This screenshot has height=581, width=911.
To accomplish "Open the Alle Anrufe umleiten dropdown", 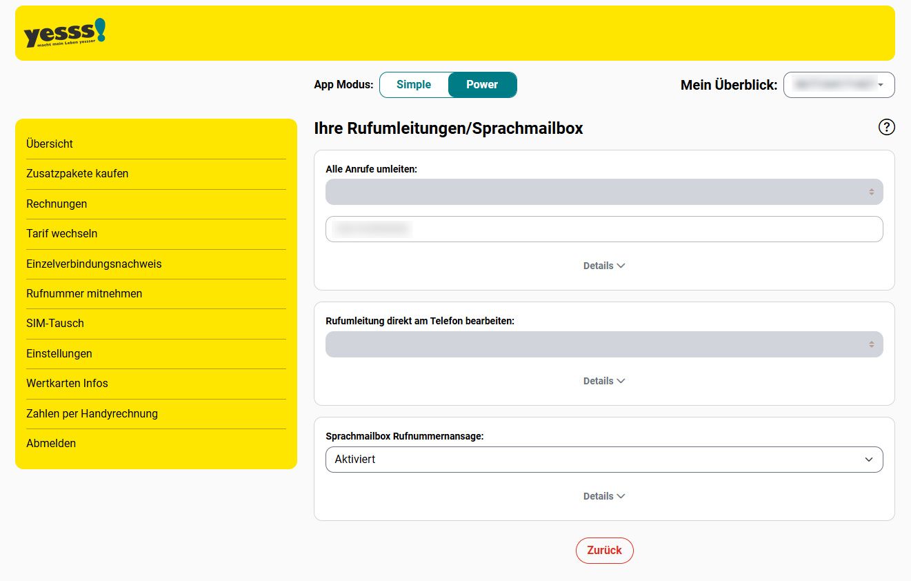I will point(603,192).
